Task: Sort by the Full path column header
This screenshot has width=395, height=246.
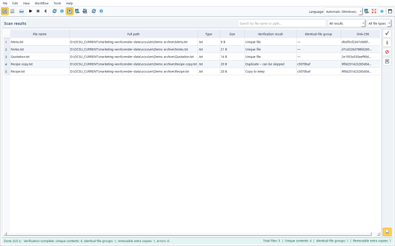Action: coord(133,34)
